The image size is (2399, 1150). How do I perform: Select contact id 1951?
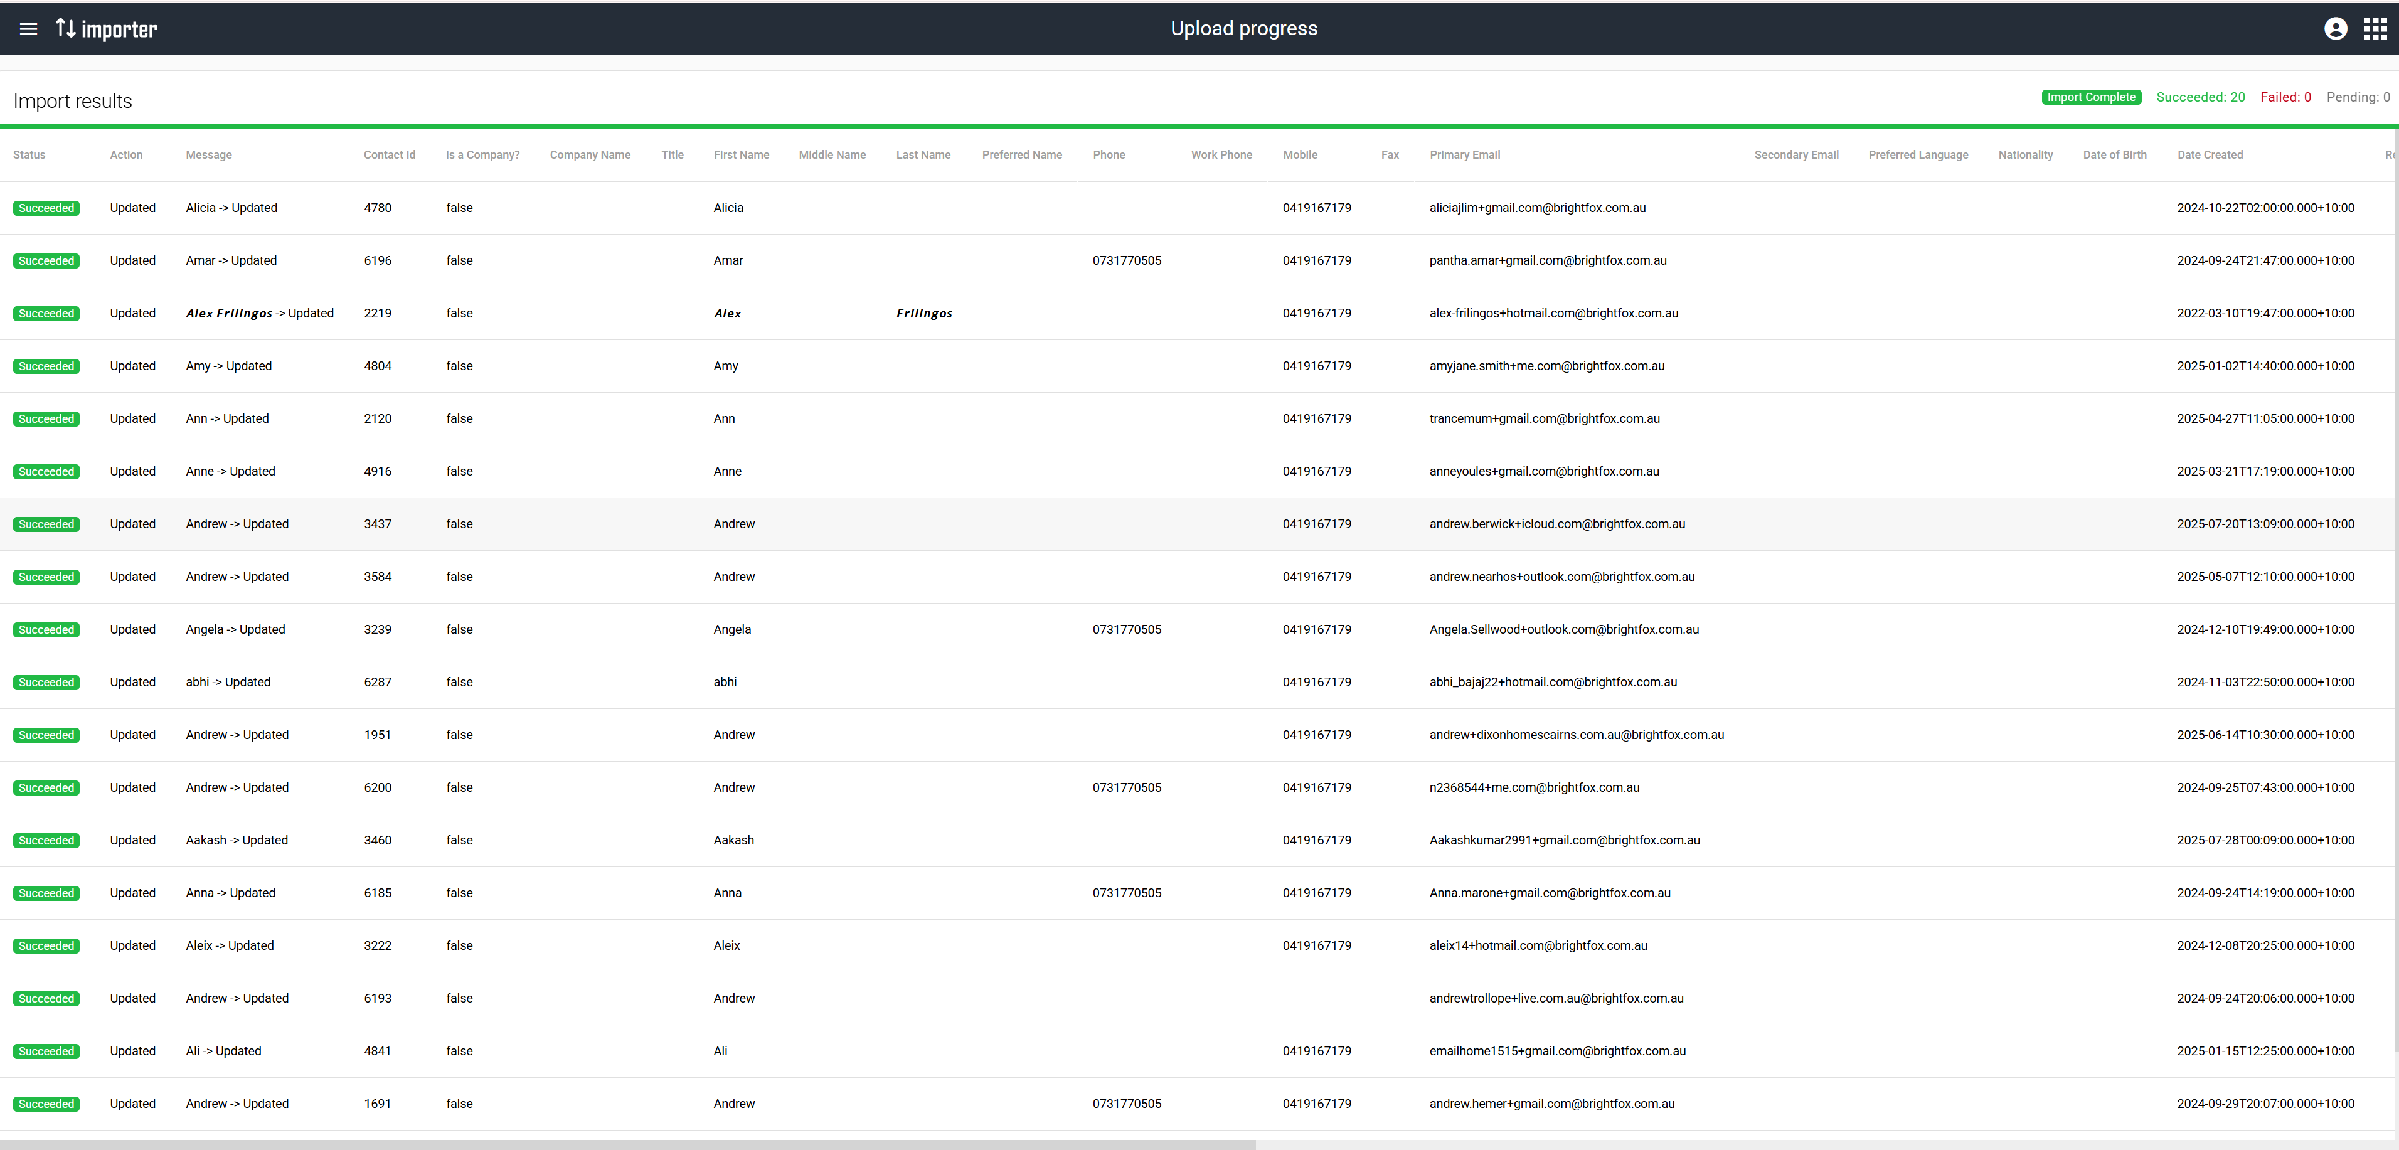pos(377,735)
